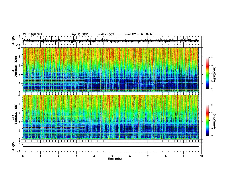Viewport: 227px width, 175px height.
Task: Click the ch.1 "Frequency (kHz)" axis label
Action: tap(16, 66)
